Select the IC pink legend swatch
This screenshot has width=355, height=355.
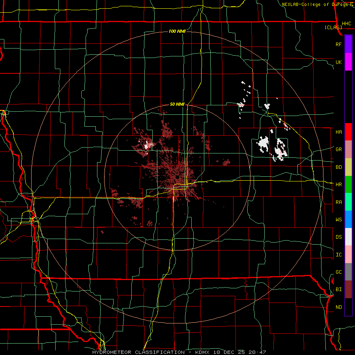(348, 254)
